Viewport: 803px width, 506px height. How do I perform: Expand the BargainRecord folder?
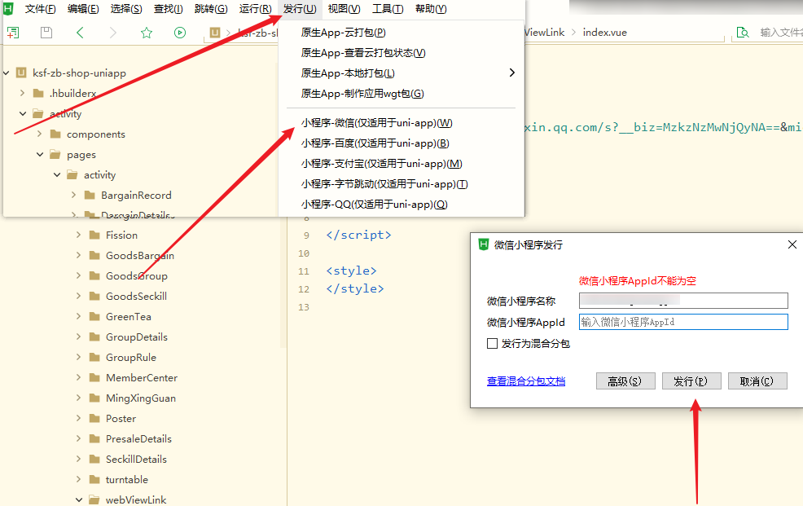pos(74,195)
